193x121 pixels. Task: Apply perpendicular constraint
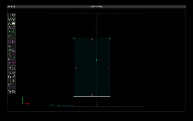(14, 50)
